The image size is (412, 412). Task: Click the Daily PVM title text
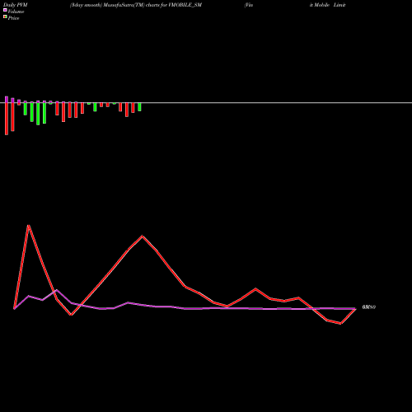tap(16, 5)
